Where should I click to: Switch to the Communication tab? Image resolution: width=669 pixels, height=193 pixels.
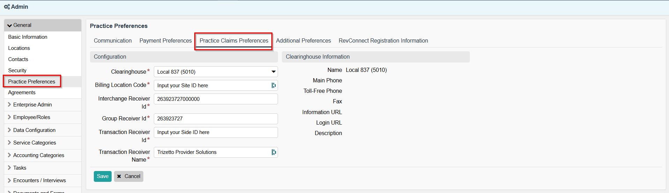pyautogui.click(x=113, y=41)
